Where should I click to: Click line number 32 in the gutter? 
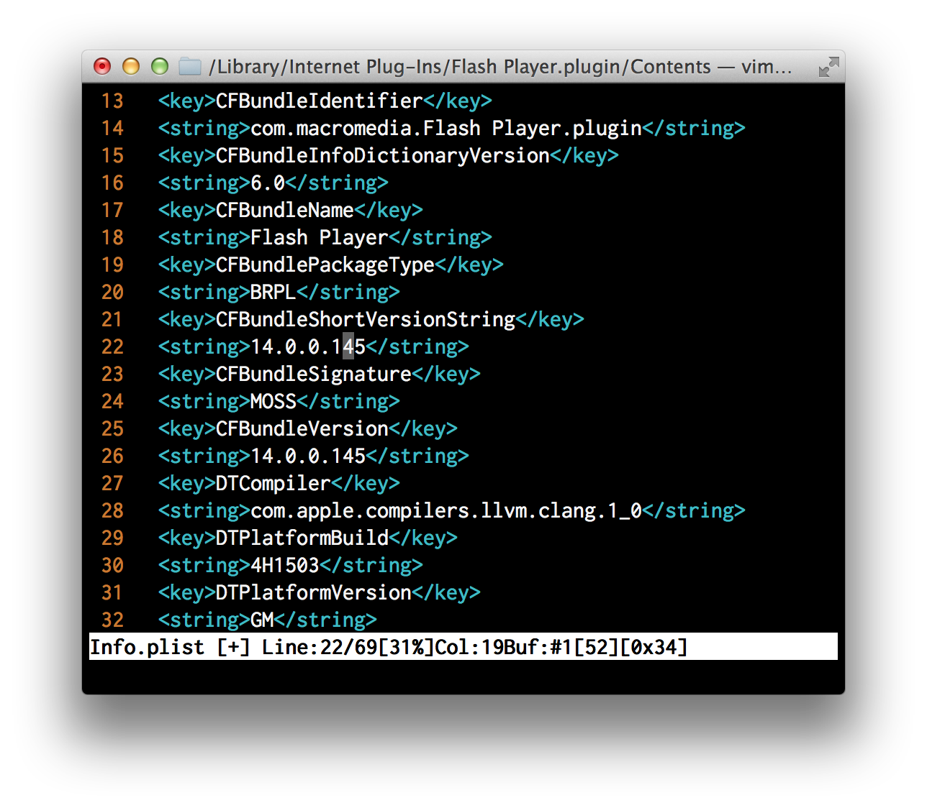pyautogui.click(x=112, y=620)
